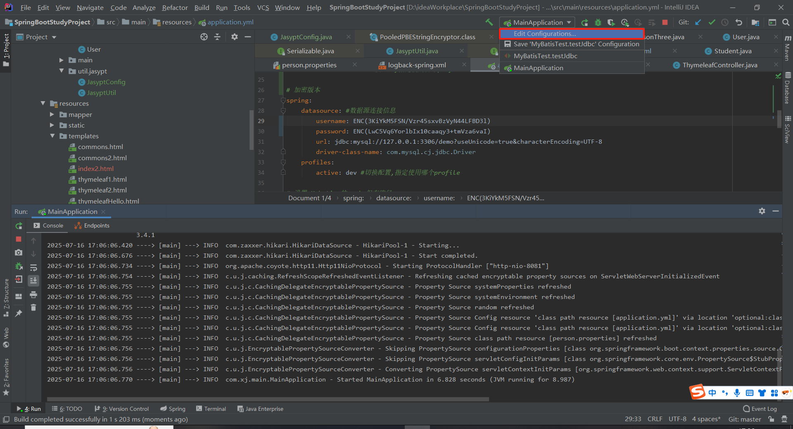Collapse the templates folder
This screenshot has height=429, width=793.
pyautogui.click(x=52, y=136)
